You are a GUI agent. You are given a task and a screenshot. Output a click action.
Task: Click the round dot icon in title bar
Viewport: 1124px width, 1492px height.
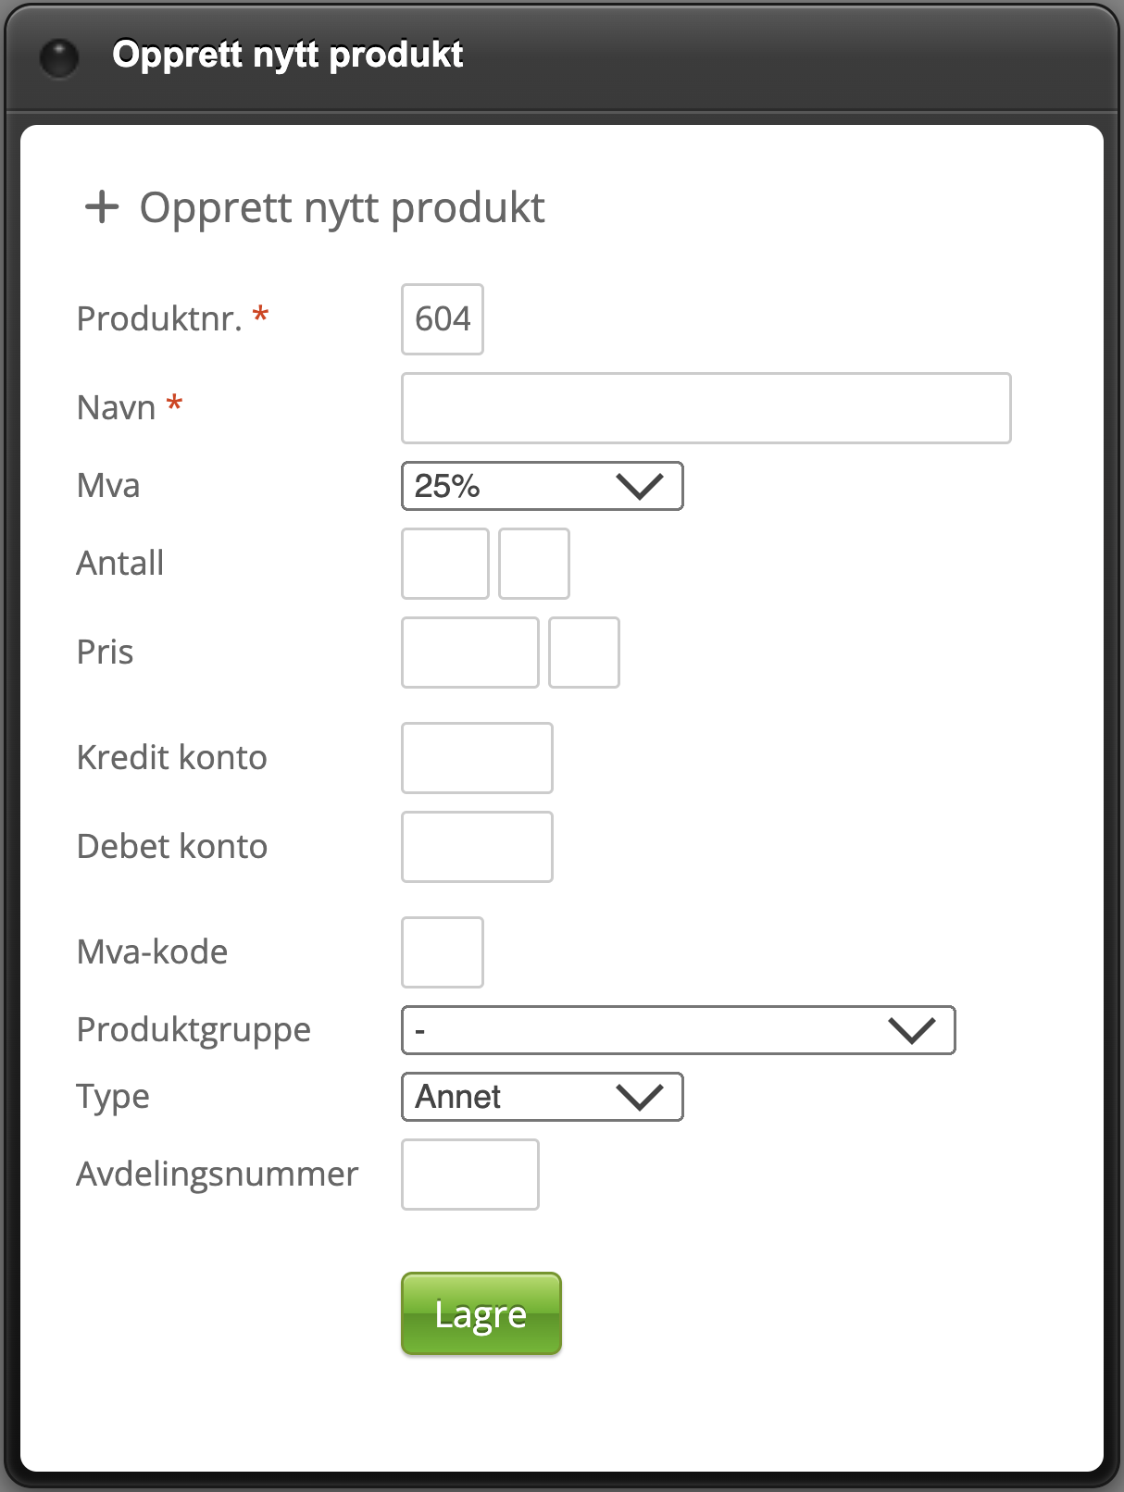[x=60, y=58]
